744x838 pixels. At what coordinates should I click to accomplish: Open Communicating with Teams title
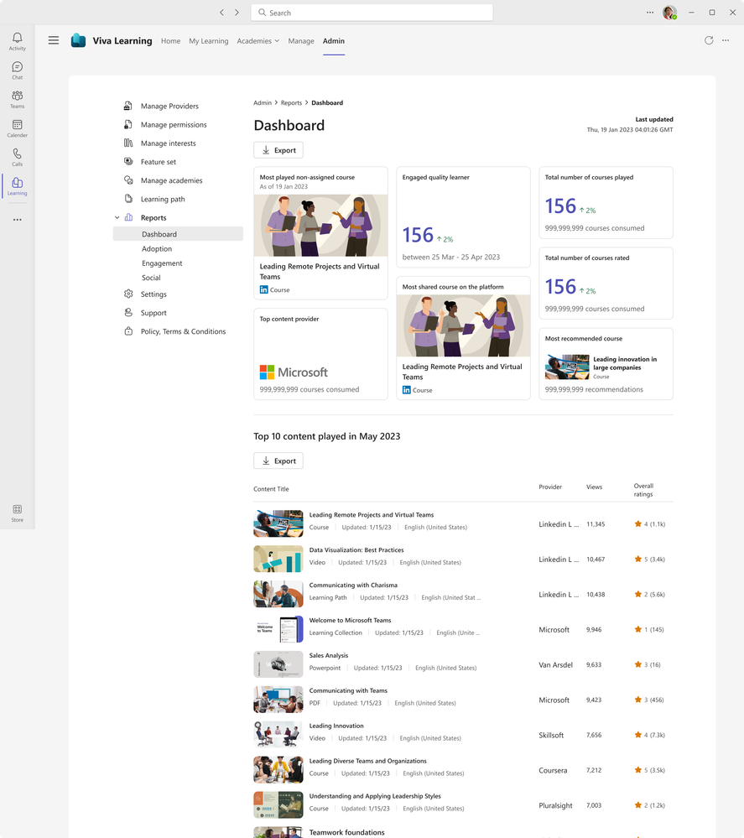tap(348, 690)
